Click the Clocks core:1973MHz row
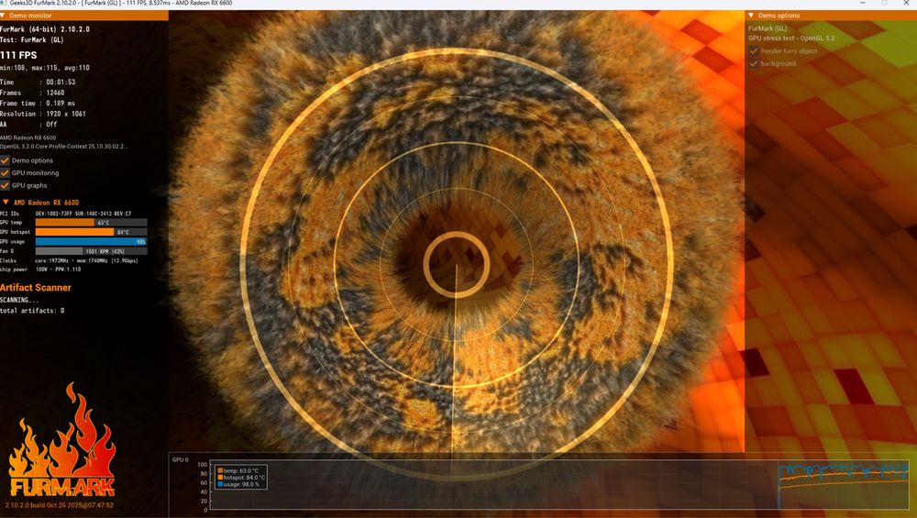This screenshot has height=518, width=917. pyautogui.click(x=69, y=260)
